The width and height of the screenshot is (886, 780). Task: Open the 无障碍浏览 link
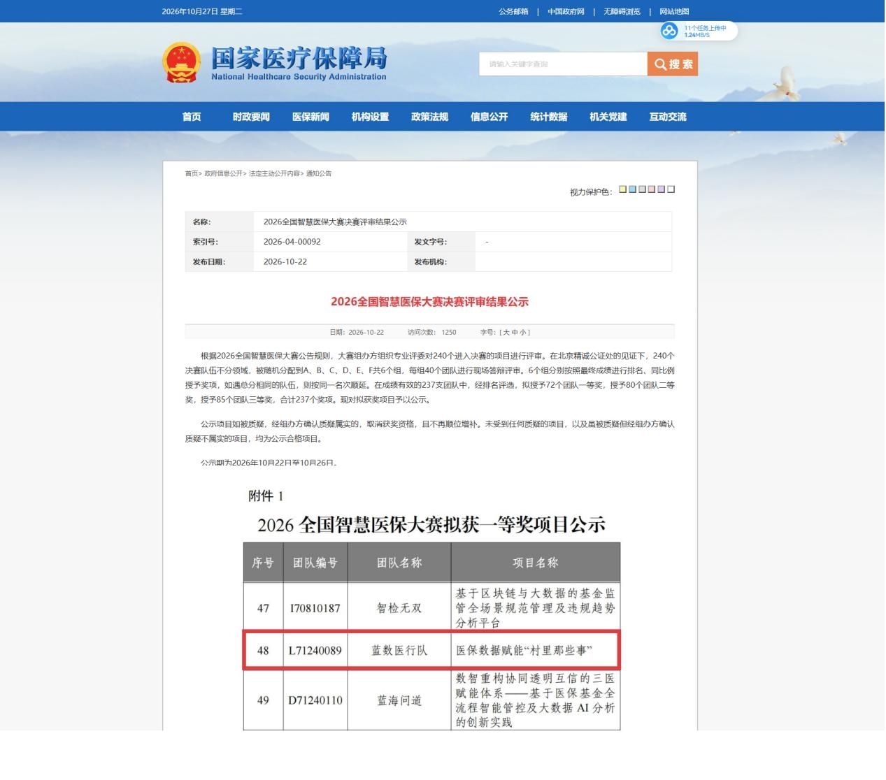point(622,12)
